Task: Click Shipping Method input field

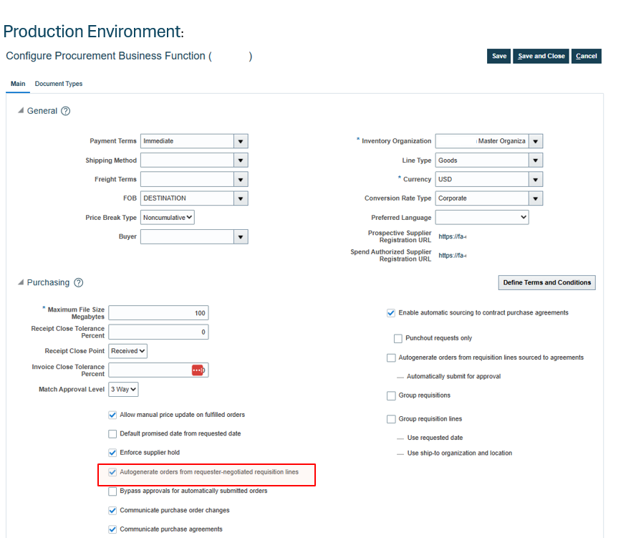Action: click(188, 160)
